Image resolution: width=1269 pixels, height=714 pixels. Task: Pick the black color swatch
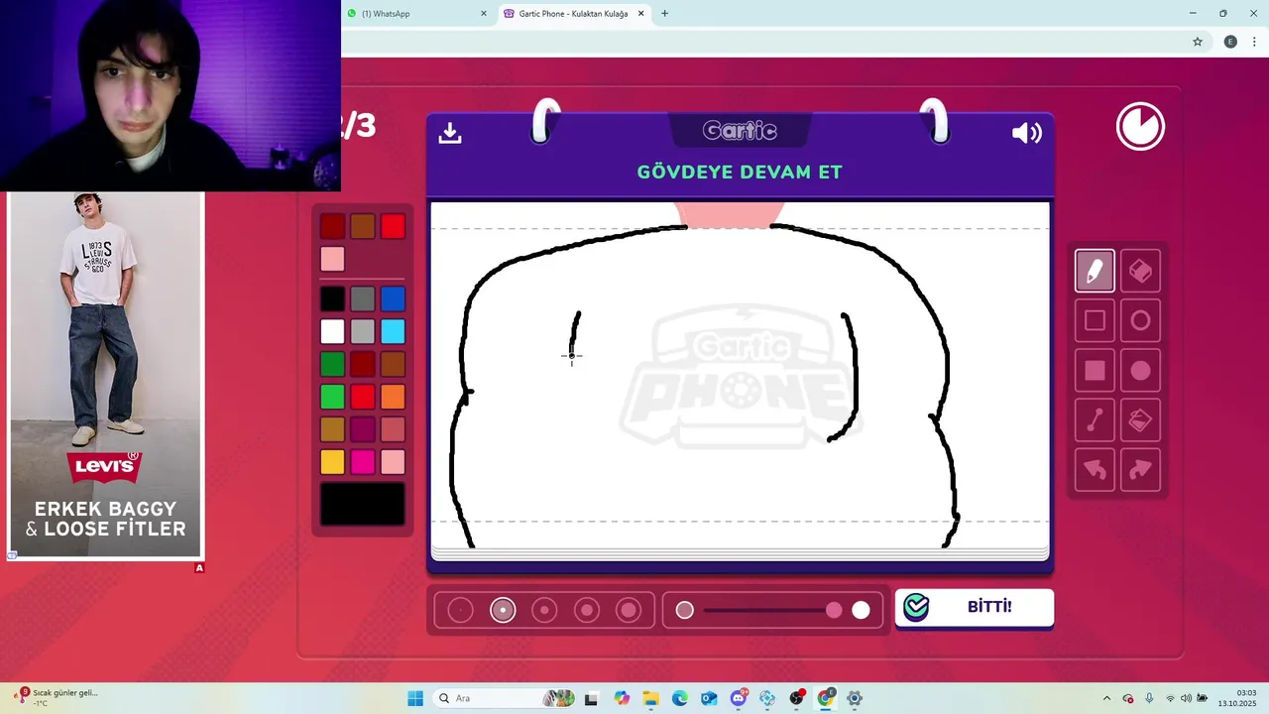point(332,298)
